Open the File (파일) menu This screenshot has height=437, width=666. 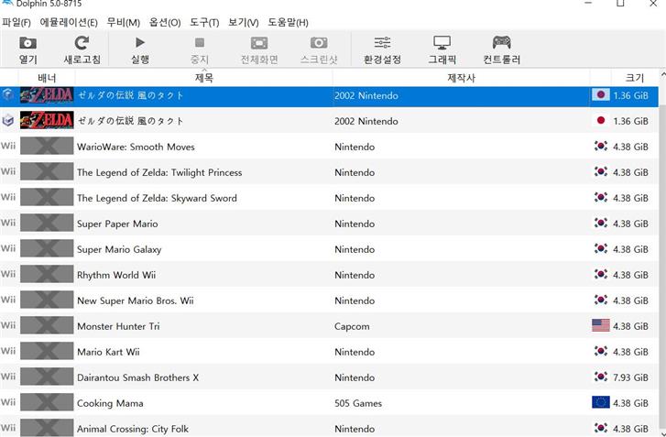click(x=16, y=23)
